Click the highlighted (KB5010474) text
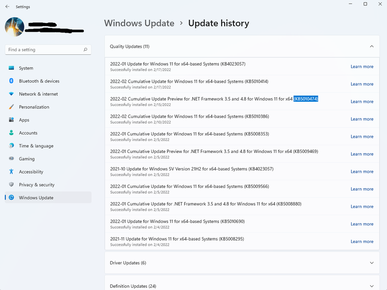The image size is (387, 290). [306, 99]
